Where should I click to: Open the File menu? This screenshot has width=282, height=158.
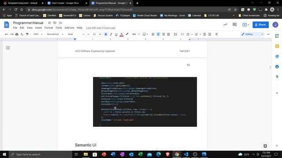tap(15, 28)
